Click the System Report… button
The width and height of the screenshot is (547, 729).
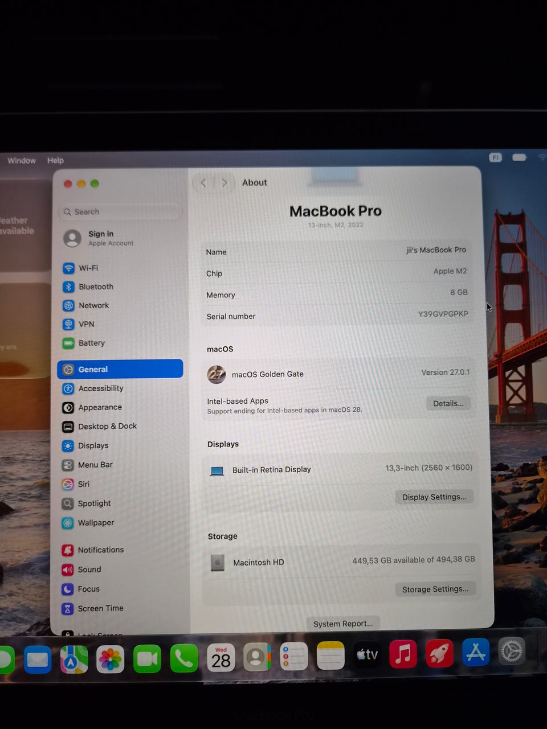[343, 624]
